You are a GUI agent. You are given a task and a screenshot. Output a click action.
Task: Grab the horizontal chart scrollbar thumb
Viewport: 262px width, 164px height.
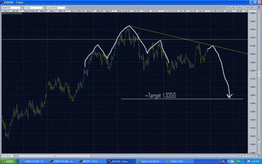click(55, 156)
